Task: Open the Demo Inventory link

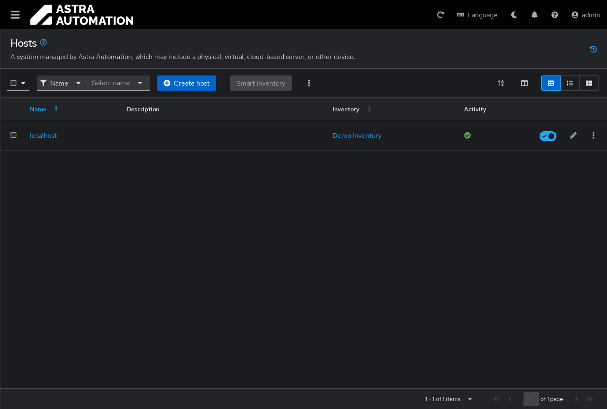Action: point(357,135)
